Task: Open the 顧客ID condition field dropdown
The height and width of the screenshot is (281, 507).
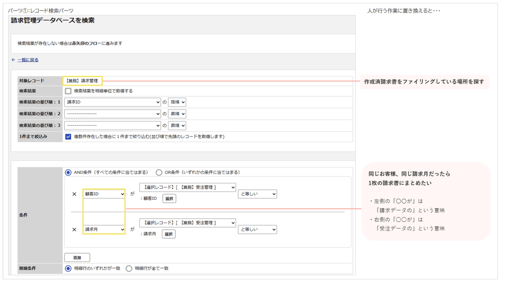Action: click(104, 194)
